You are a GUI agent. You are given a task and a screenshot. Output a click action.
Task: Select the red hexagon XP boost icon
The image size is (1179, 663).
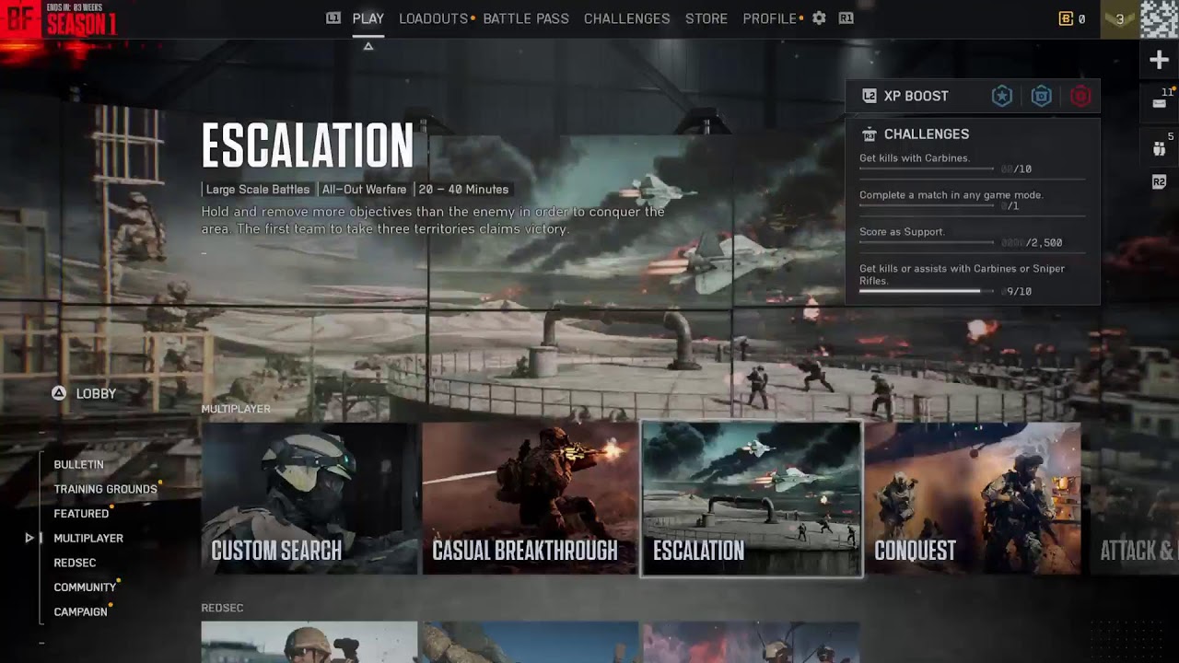coord(1080,96)
